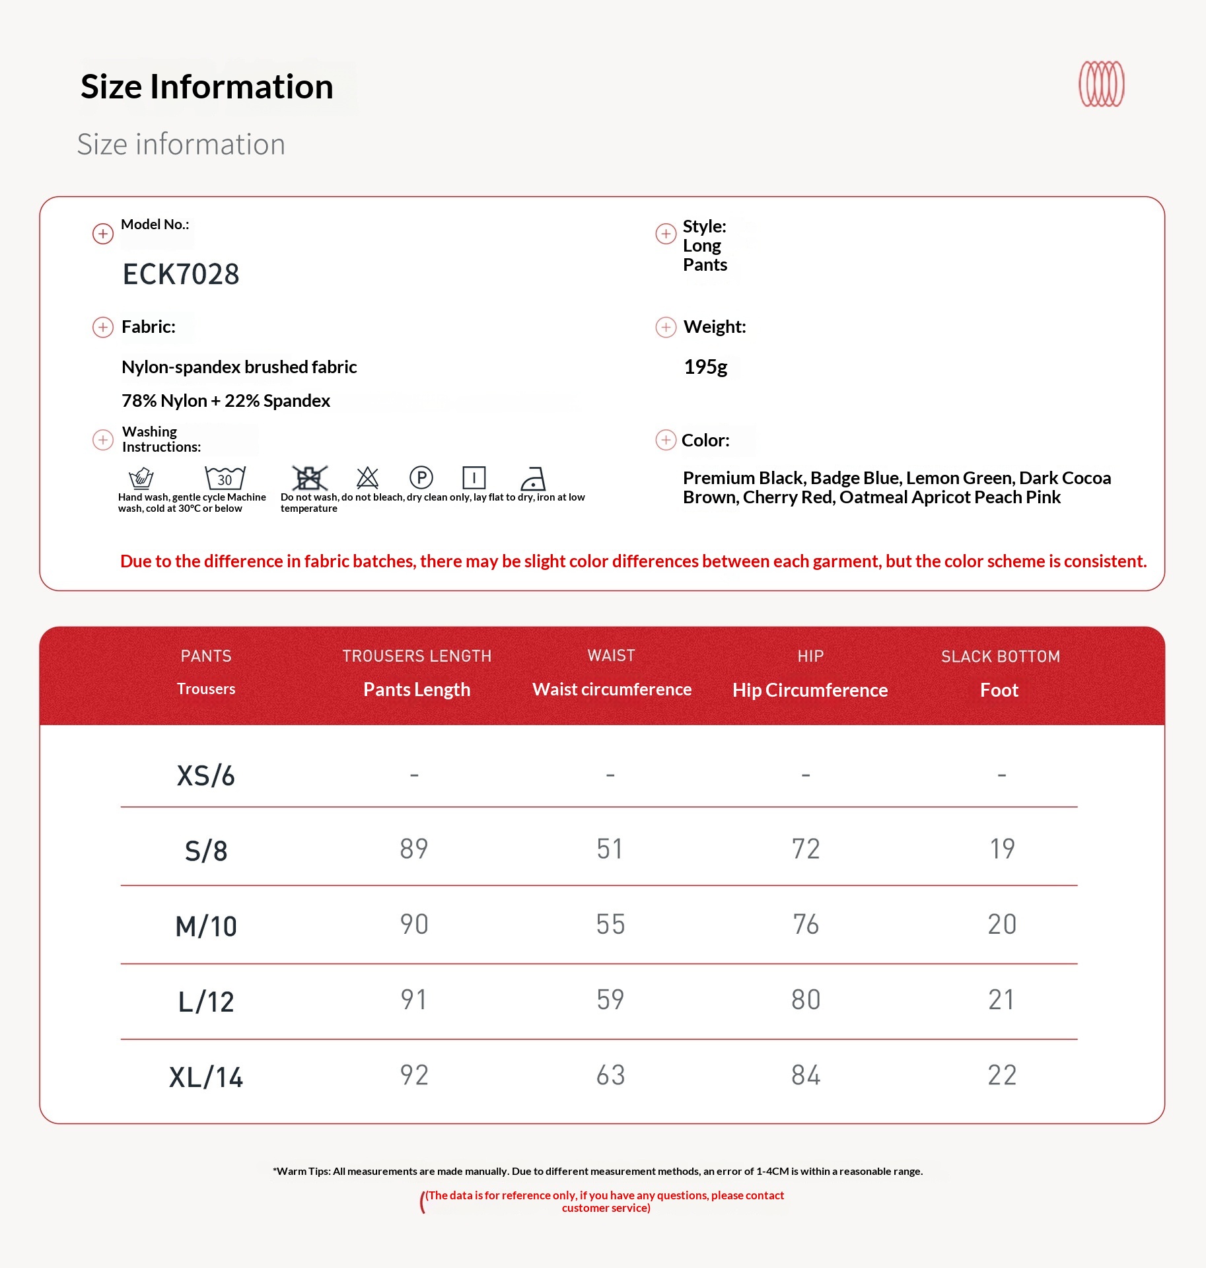Click the red coil logo
The width and height of the screenshot is (1206, 1268).
(1101, 84)
